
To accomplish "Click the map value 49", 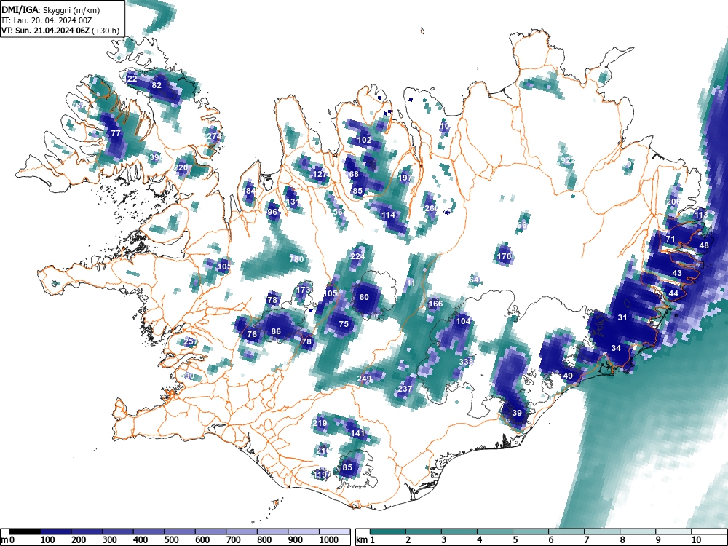I will [x=568, y=376].
